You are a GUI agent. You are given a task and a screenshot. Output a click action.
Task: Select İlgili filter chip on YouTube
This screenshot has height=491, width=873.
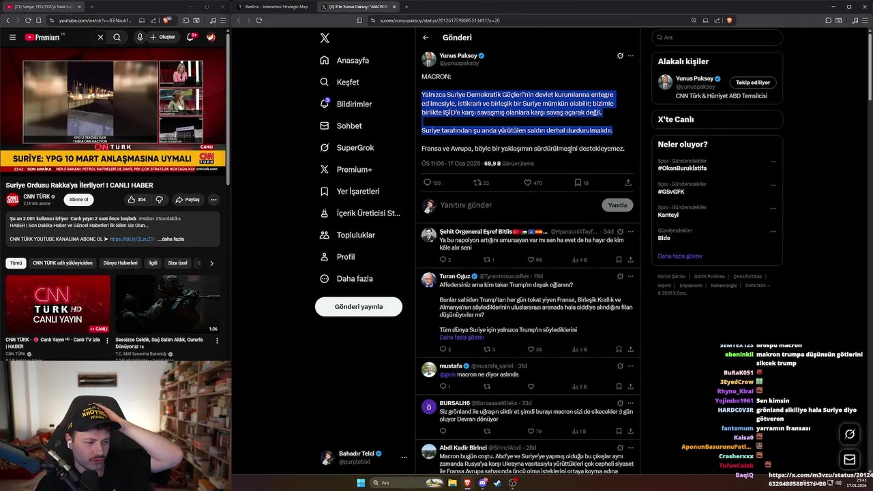click(153, 263)
